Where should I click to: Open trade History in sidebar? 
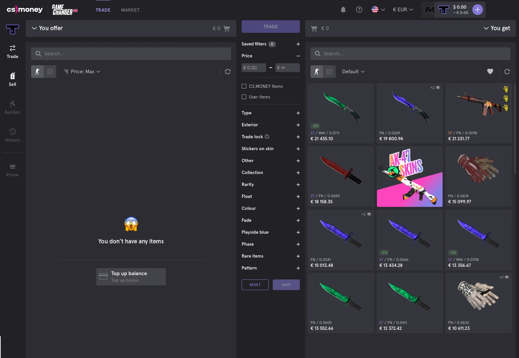[13, 135]
